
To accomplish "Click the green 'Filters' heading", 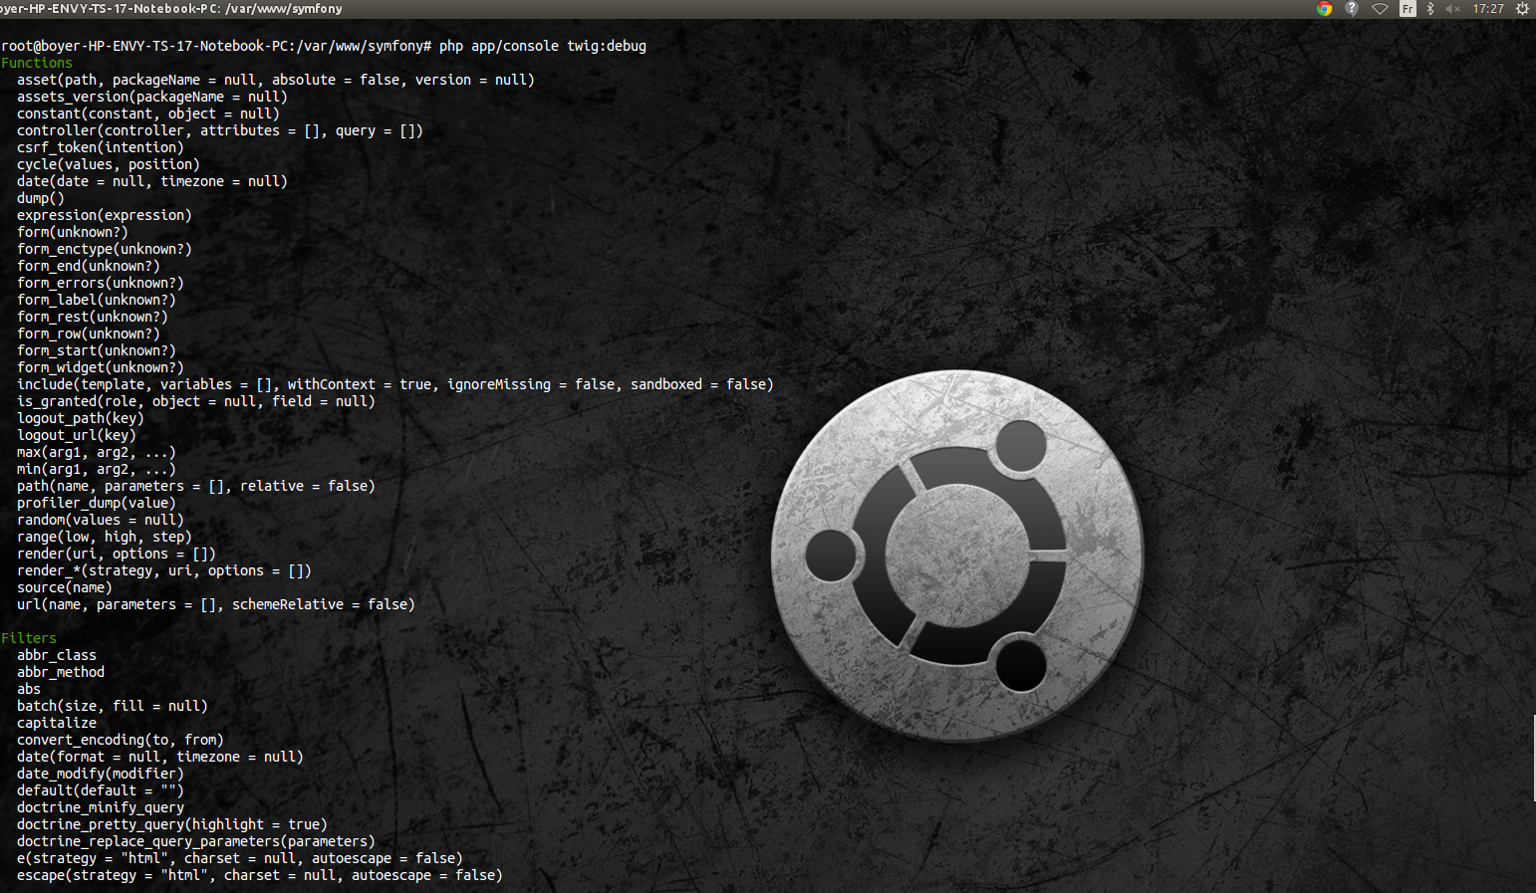I will 29,638.
